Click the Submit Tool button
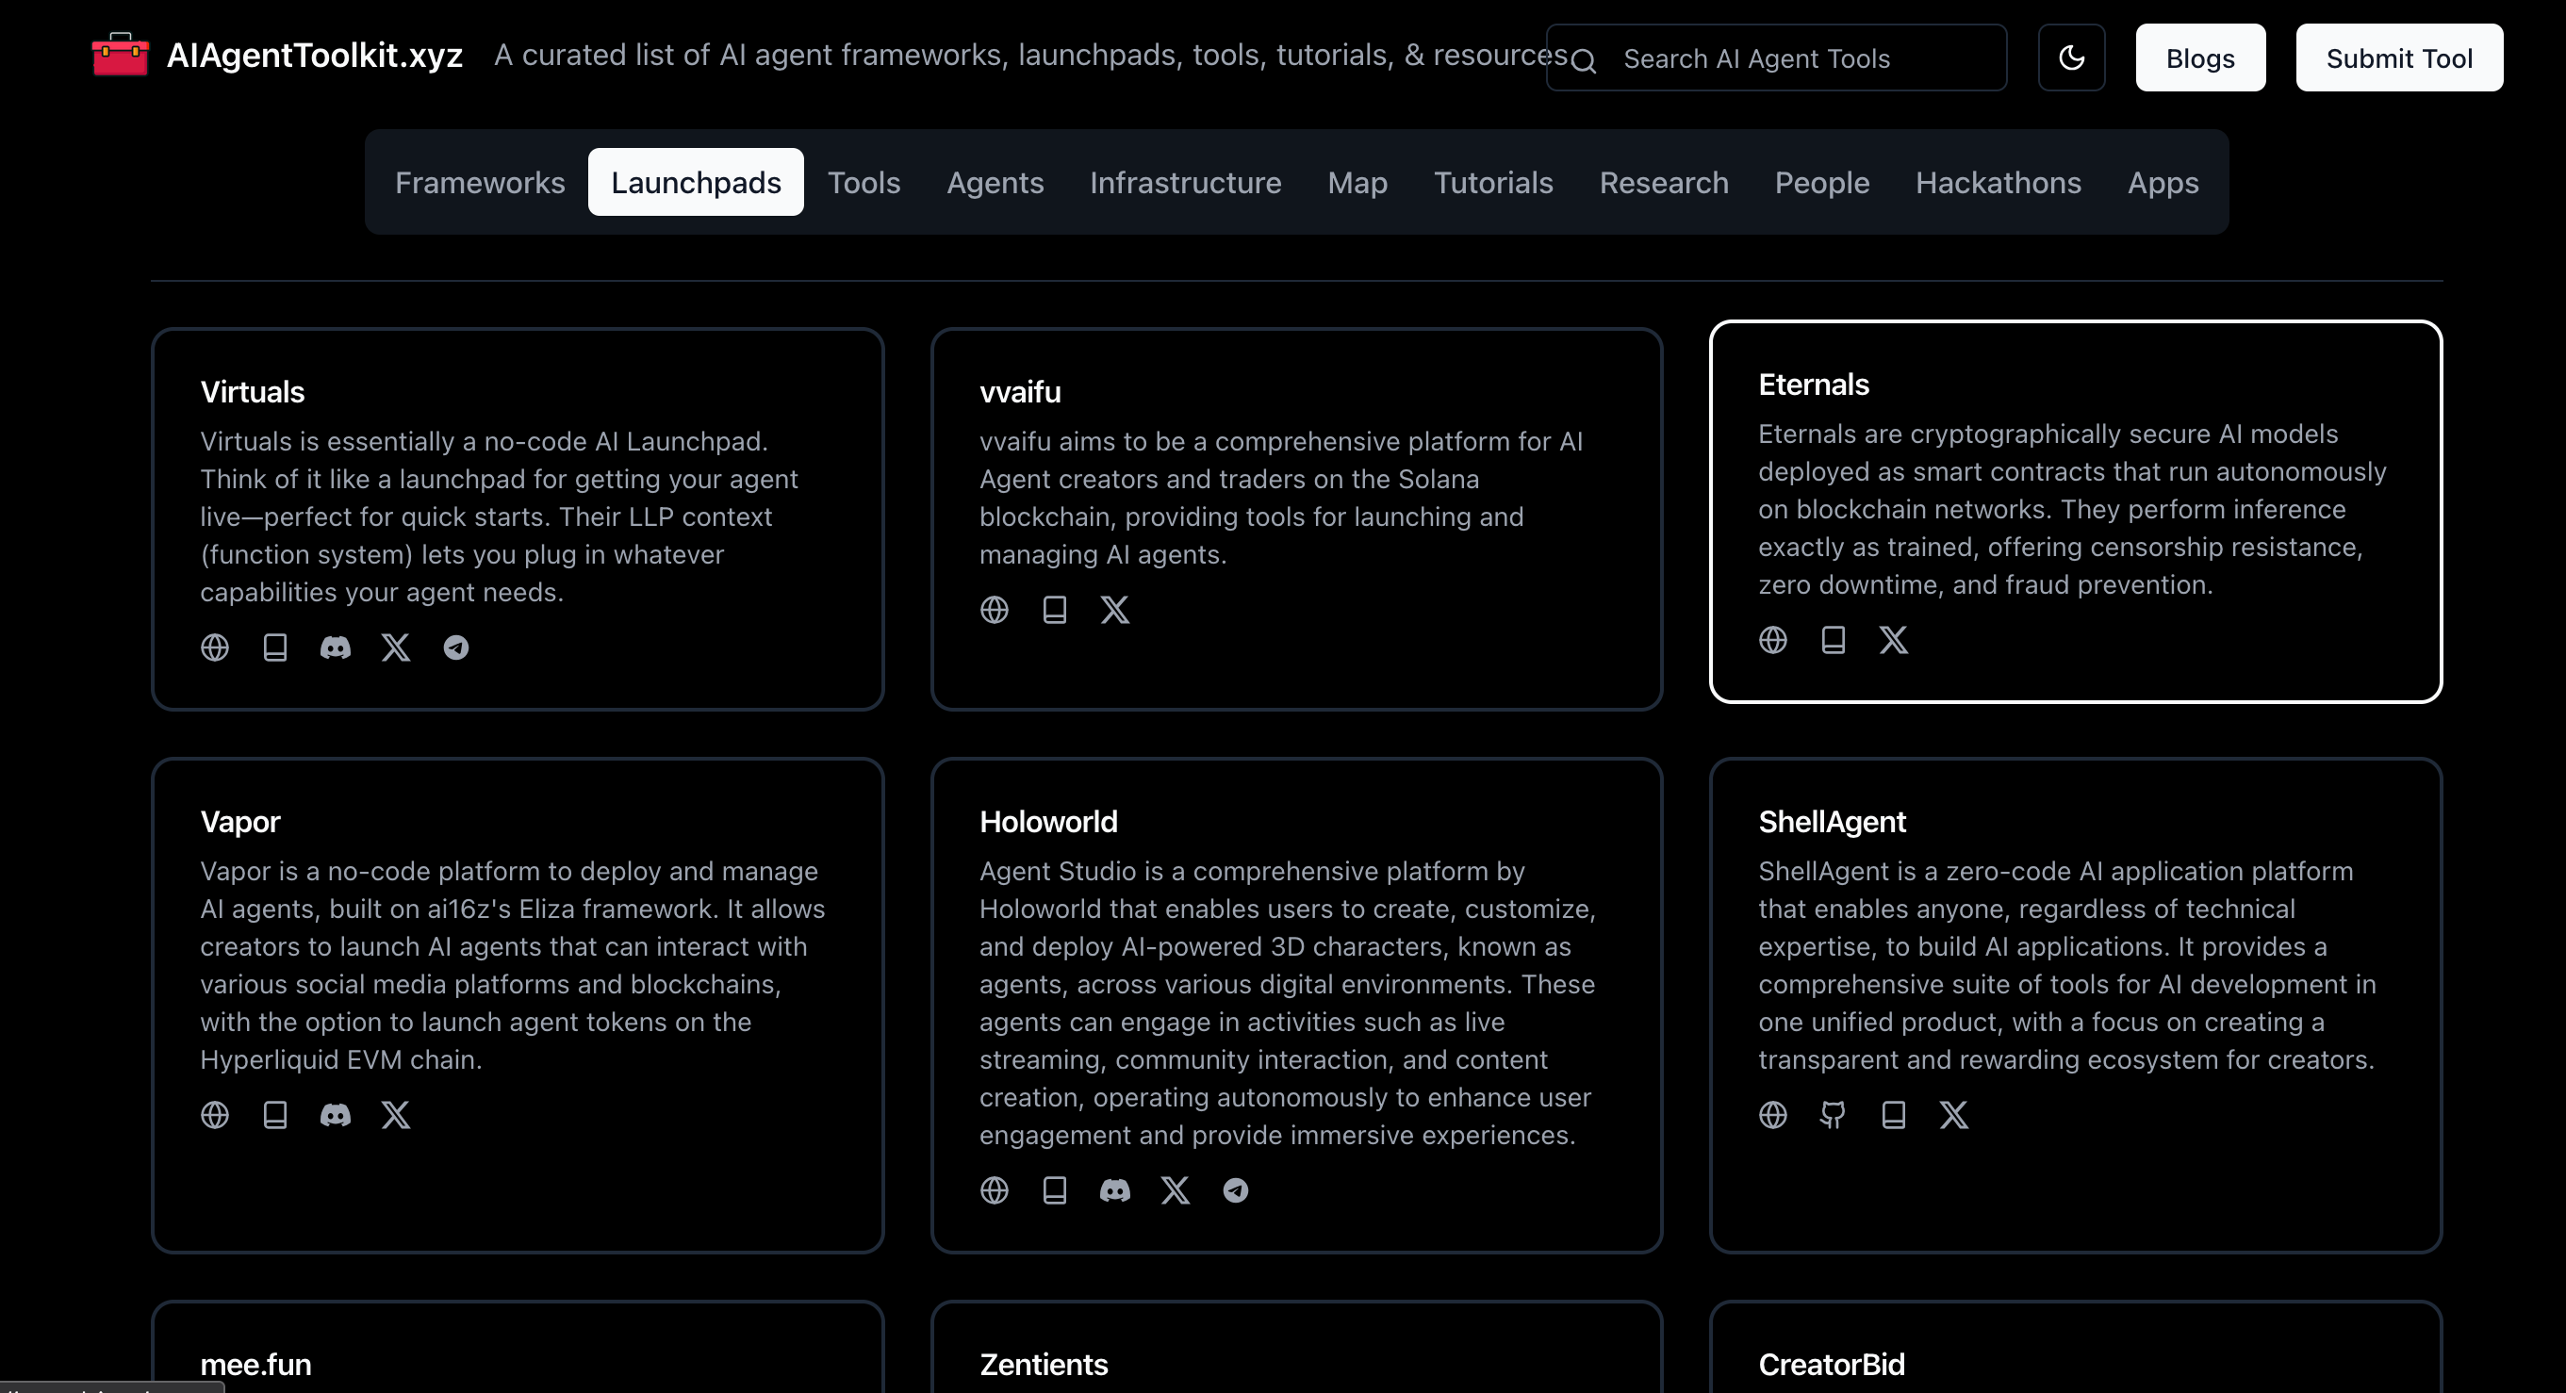The height and width of the screenshot is (1393, 2566). pyautogui.click(x=2400, y=57)
